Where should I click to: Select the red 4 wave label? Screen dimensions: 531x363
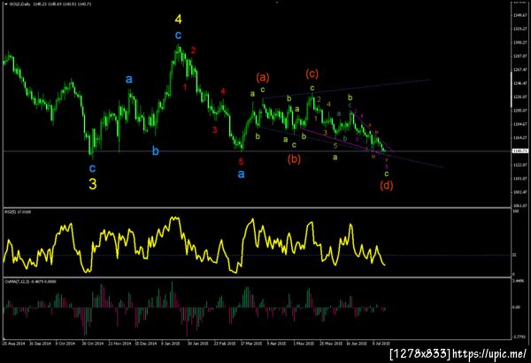223,91
